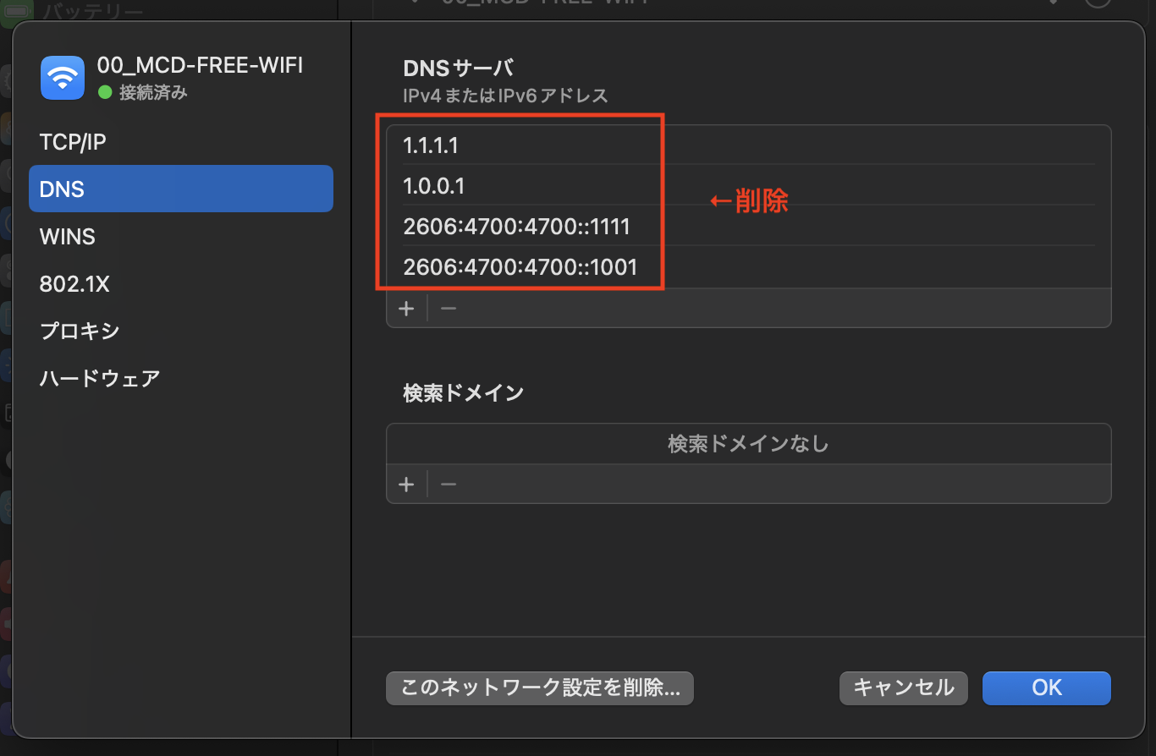The image size is (1156, 756).
Task: Open the TCP/IP settings tab
Action: click(73, 142)
